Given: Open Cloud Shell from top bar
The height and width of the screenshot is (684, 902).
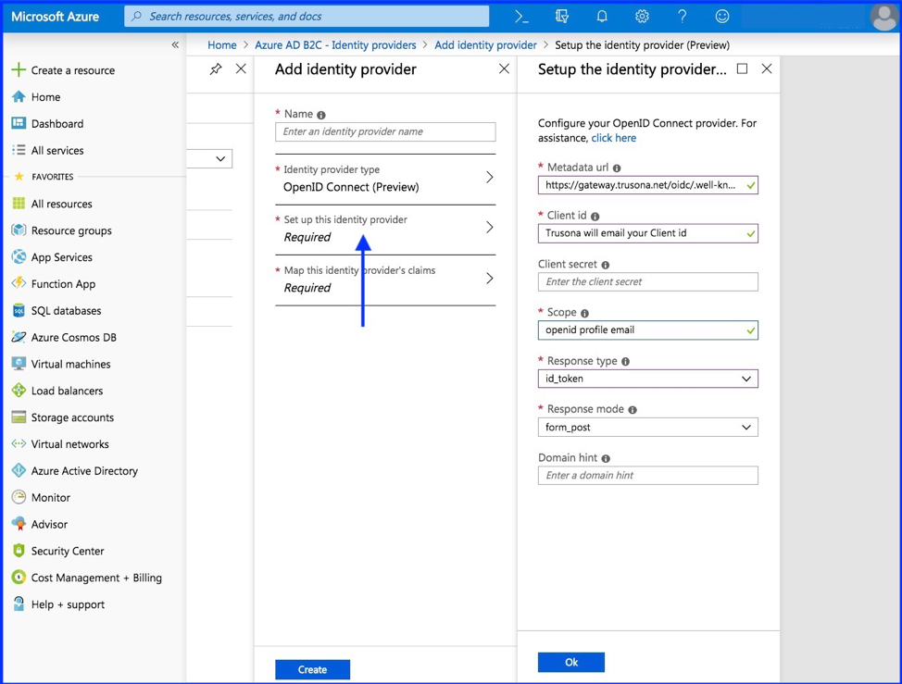Looking at the screenshot, I should 521,17.
